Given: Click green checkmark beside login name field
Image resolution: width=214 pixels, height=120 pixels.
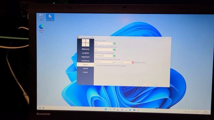Looking at the screenshot, I should (114, 50).
